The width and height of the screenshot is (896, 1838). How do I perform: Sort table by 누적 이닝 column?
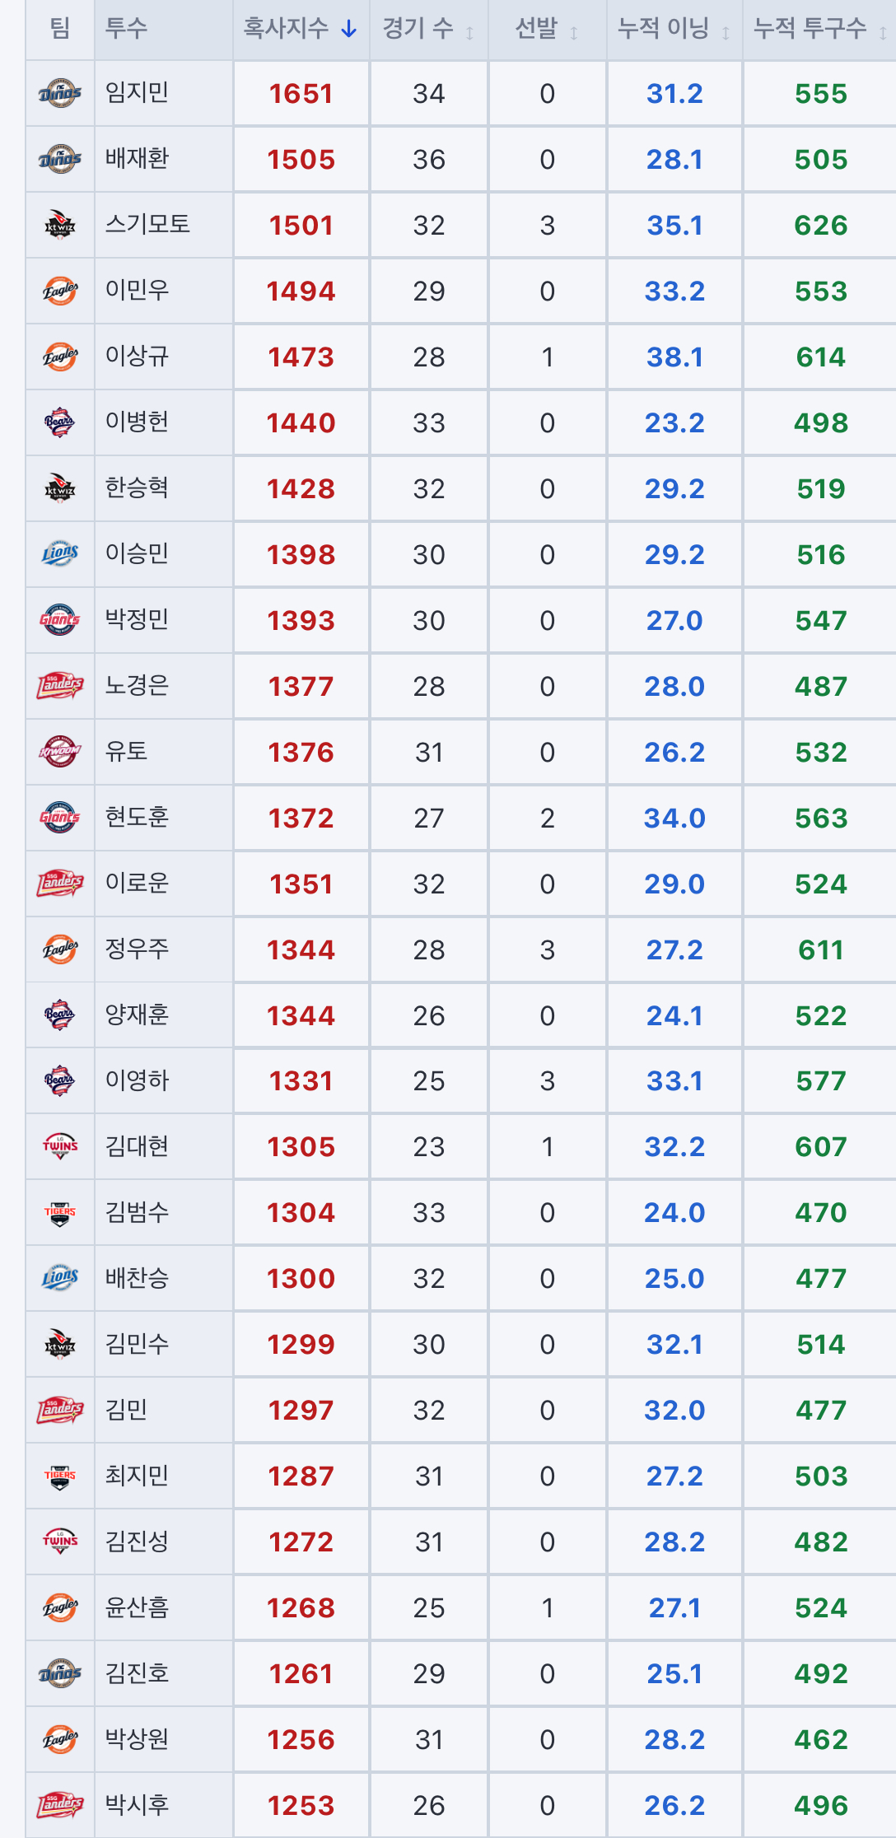pyautogui.click(x=674, y=29)
